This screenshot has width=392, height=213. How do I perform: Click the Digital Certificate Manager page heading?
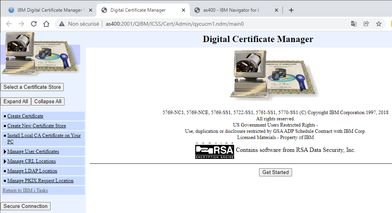[258, 39]
